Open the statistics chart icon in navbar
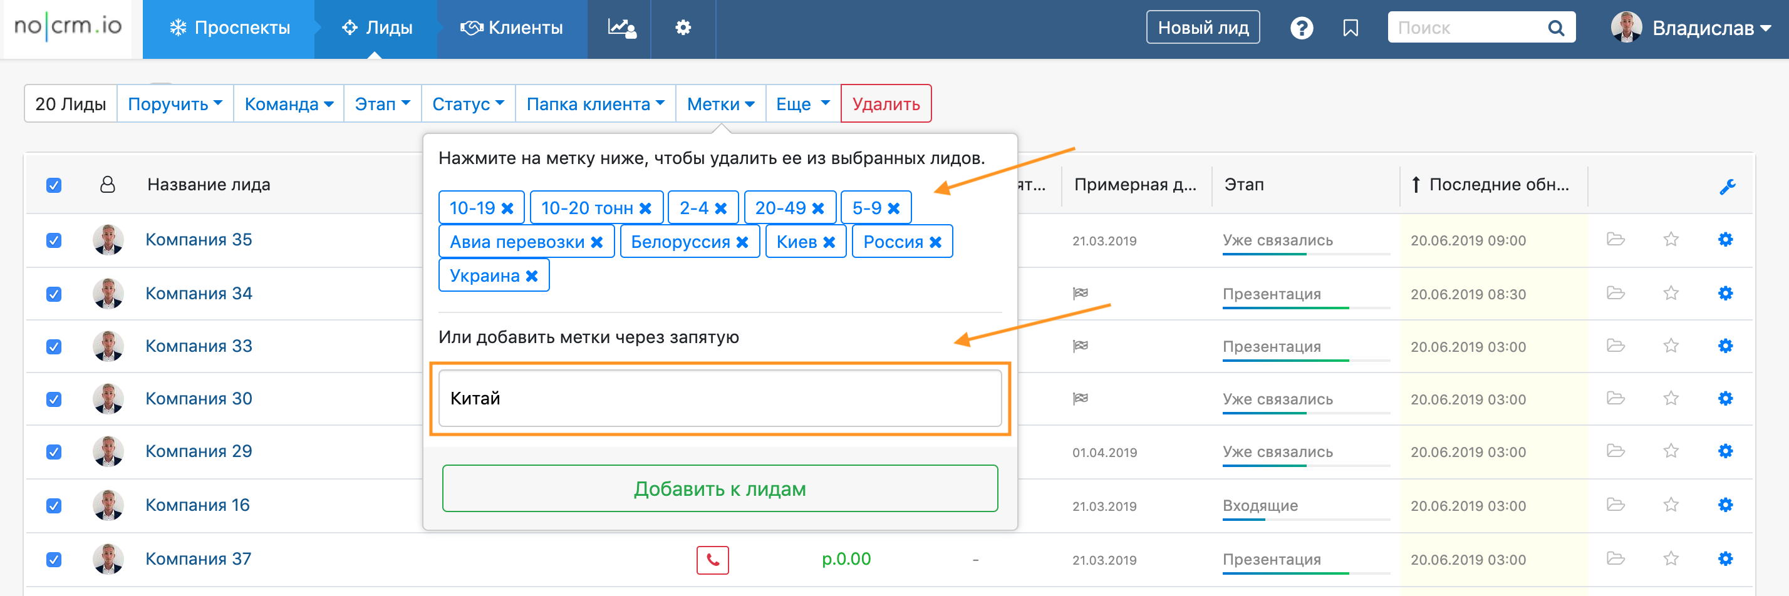 click(620, 28)
